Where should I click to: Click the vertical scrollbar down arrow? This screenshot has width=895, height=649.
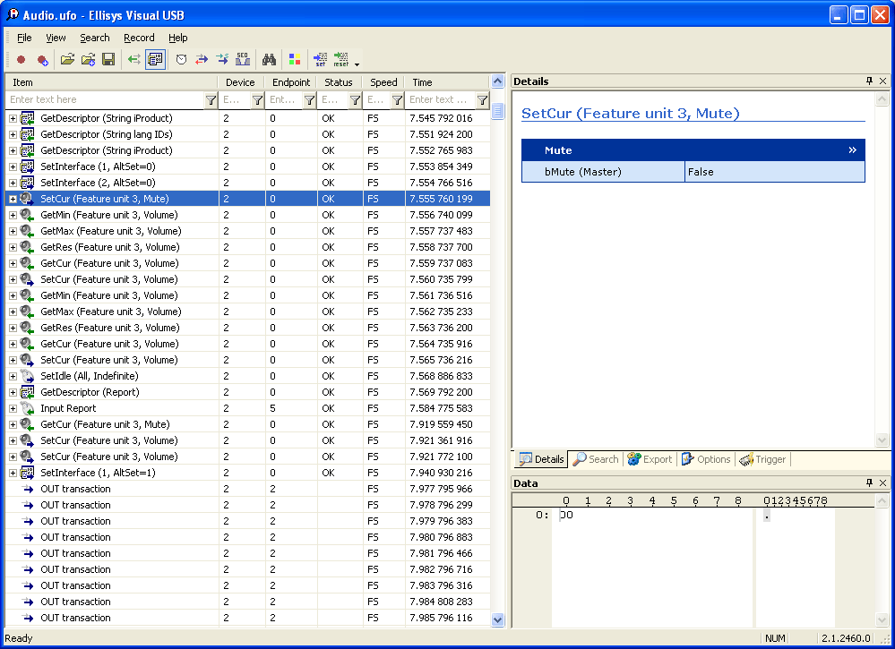point(497,619)
